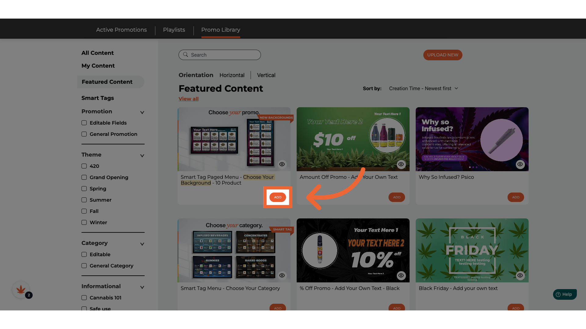Tick the Cannabis 101 checkbox
Viewport: 586px width, 329px height.
84,298
